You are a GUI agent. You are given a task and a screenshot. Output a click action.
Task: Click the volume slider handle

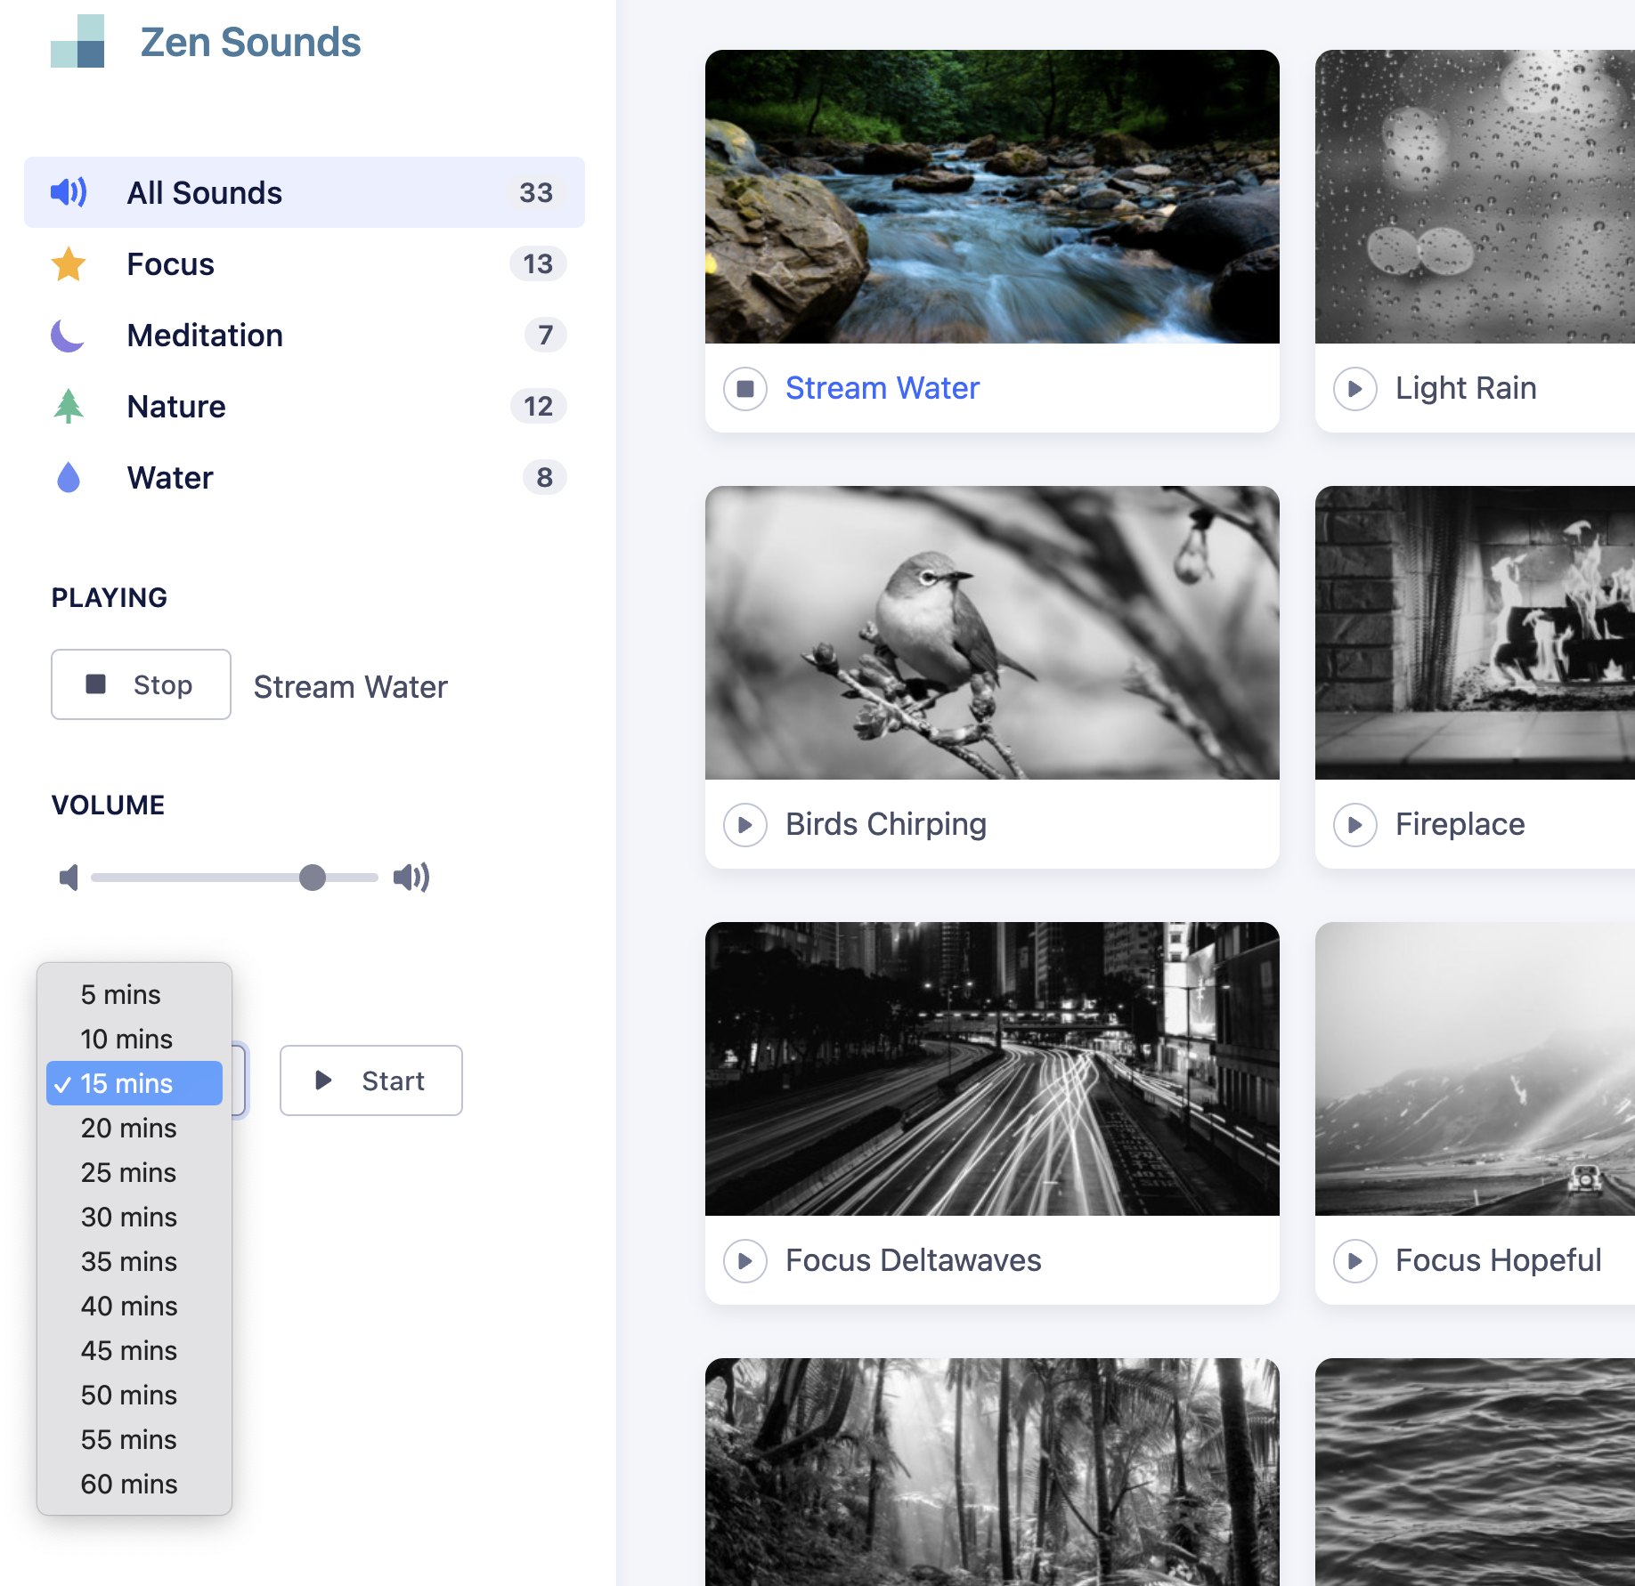(313, 878)
